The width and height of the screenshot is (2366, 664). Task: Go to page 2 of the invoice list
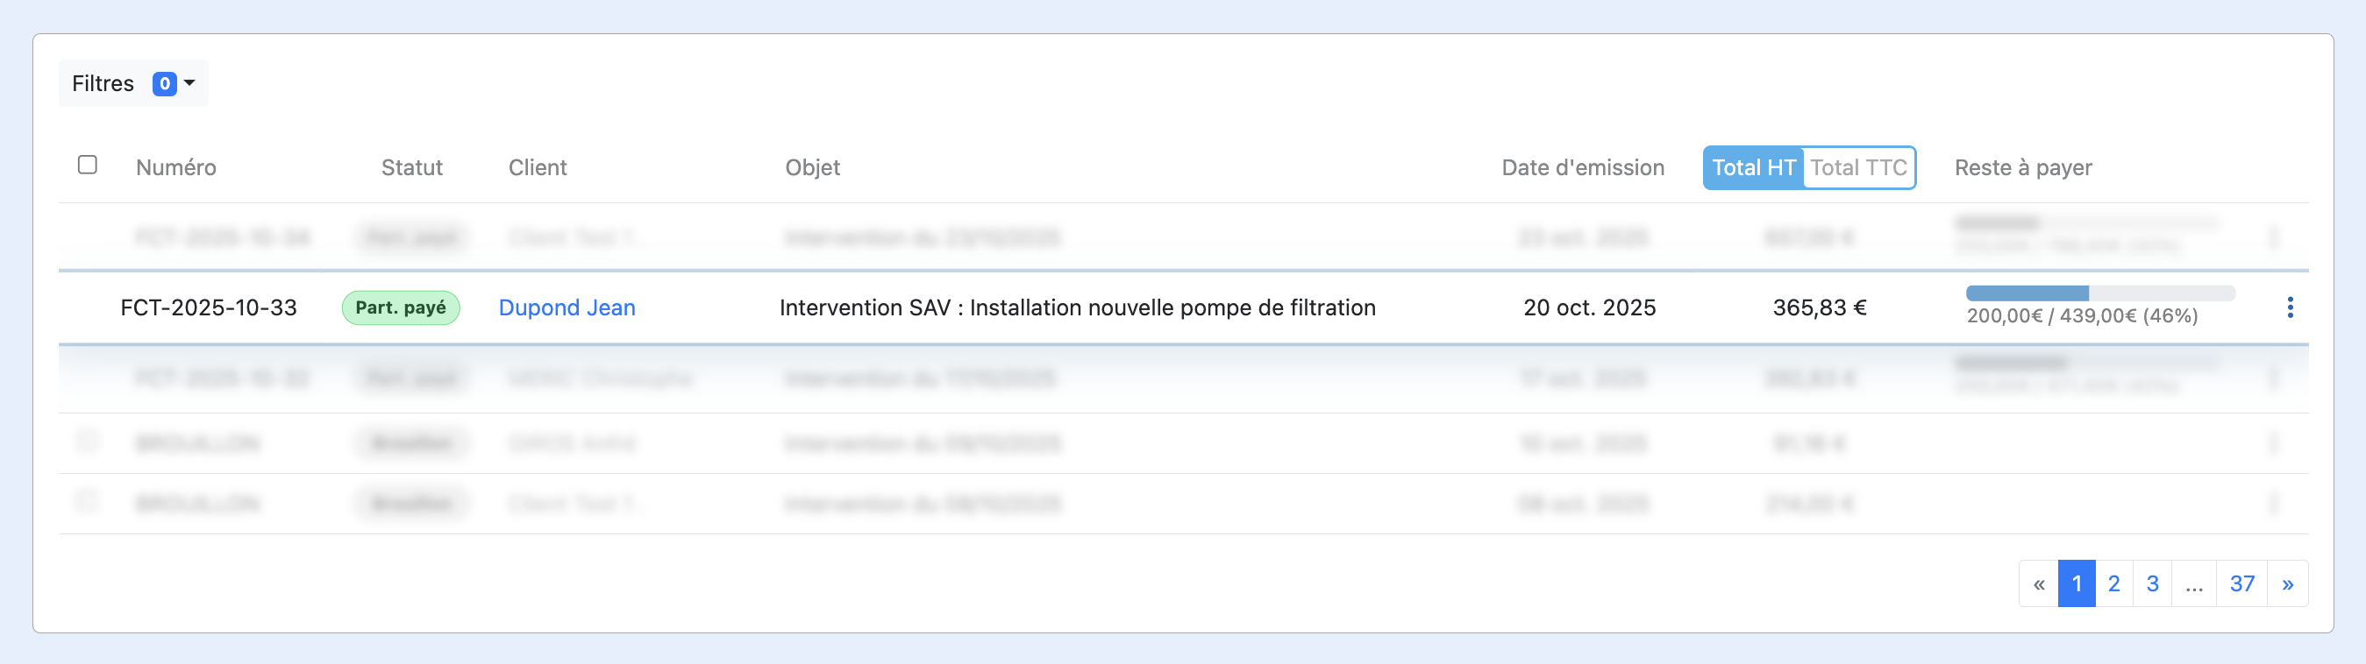coord(2114,583)
